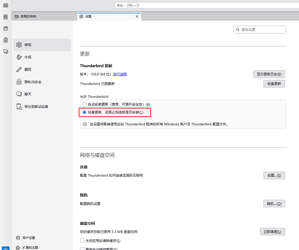Switch to the 本地文件夹 tab
This screenshot has height=250, width=299.
[44, 16]
